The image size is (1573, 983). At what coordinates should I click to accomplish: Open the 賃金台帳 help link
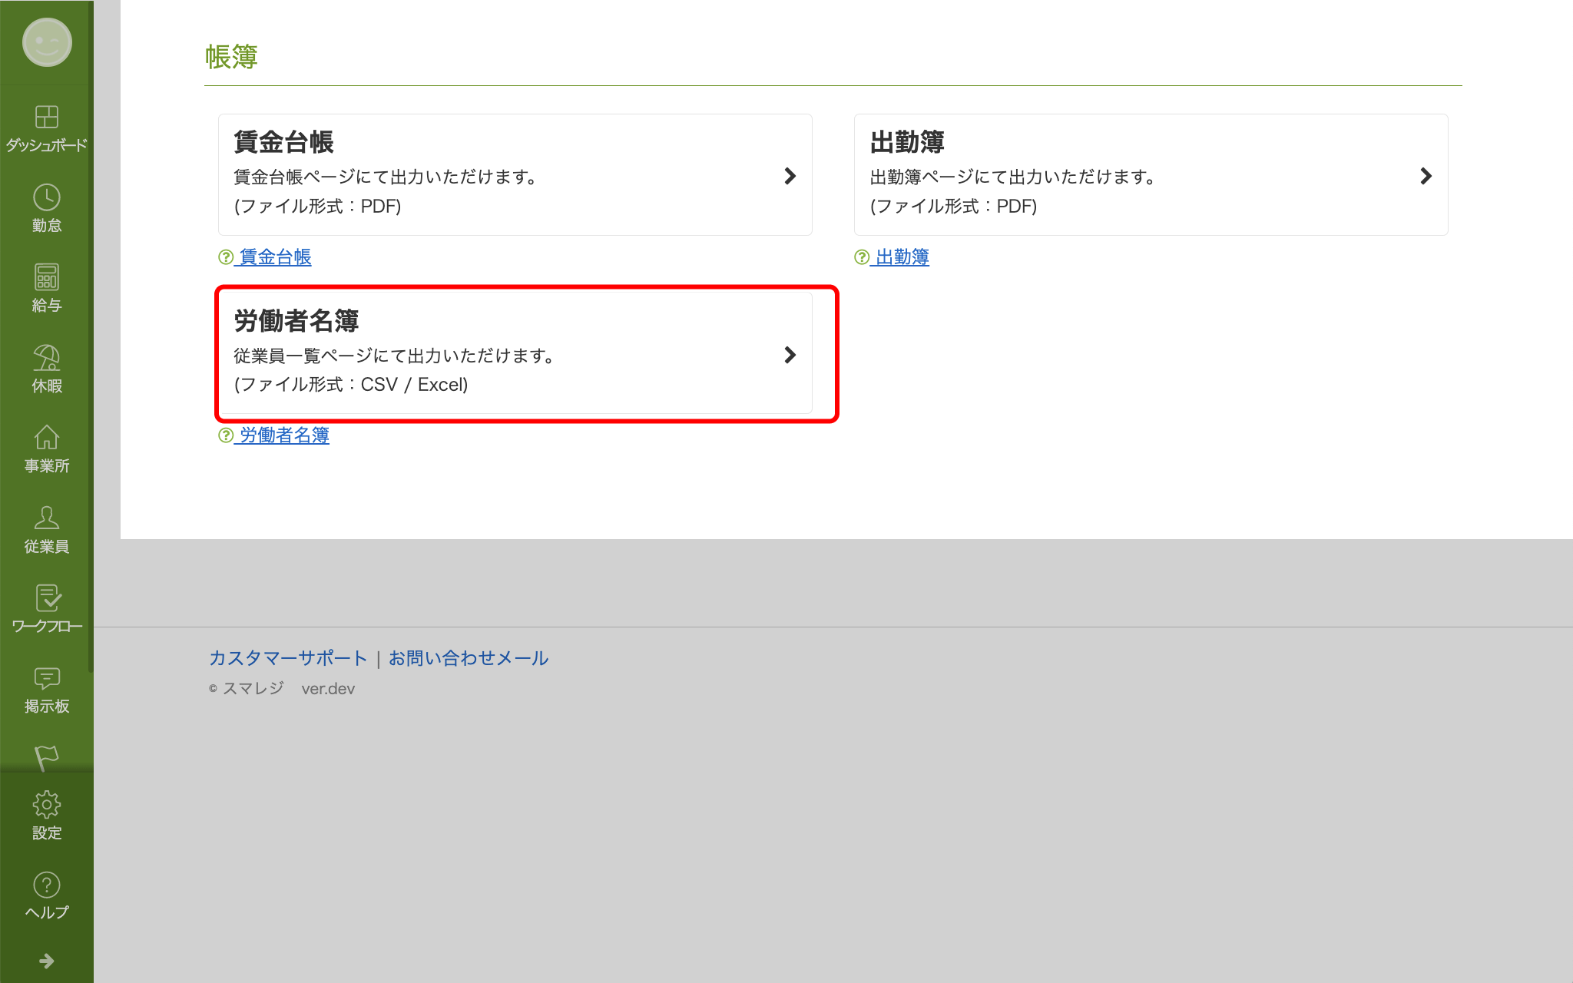coord(274,257)
